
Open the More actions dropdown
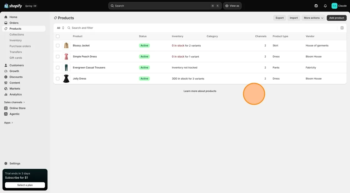pos(313,18)
